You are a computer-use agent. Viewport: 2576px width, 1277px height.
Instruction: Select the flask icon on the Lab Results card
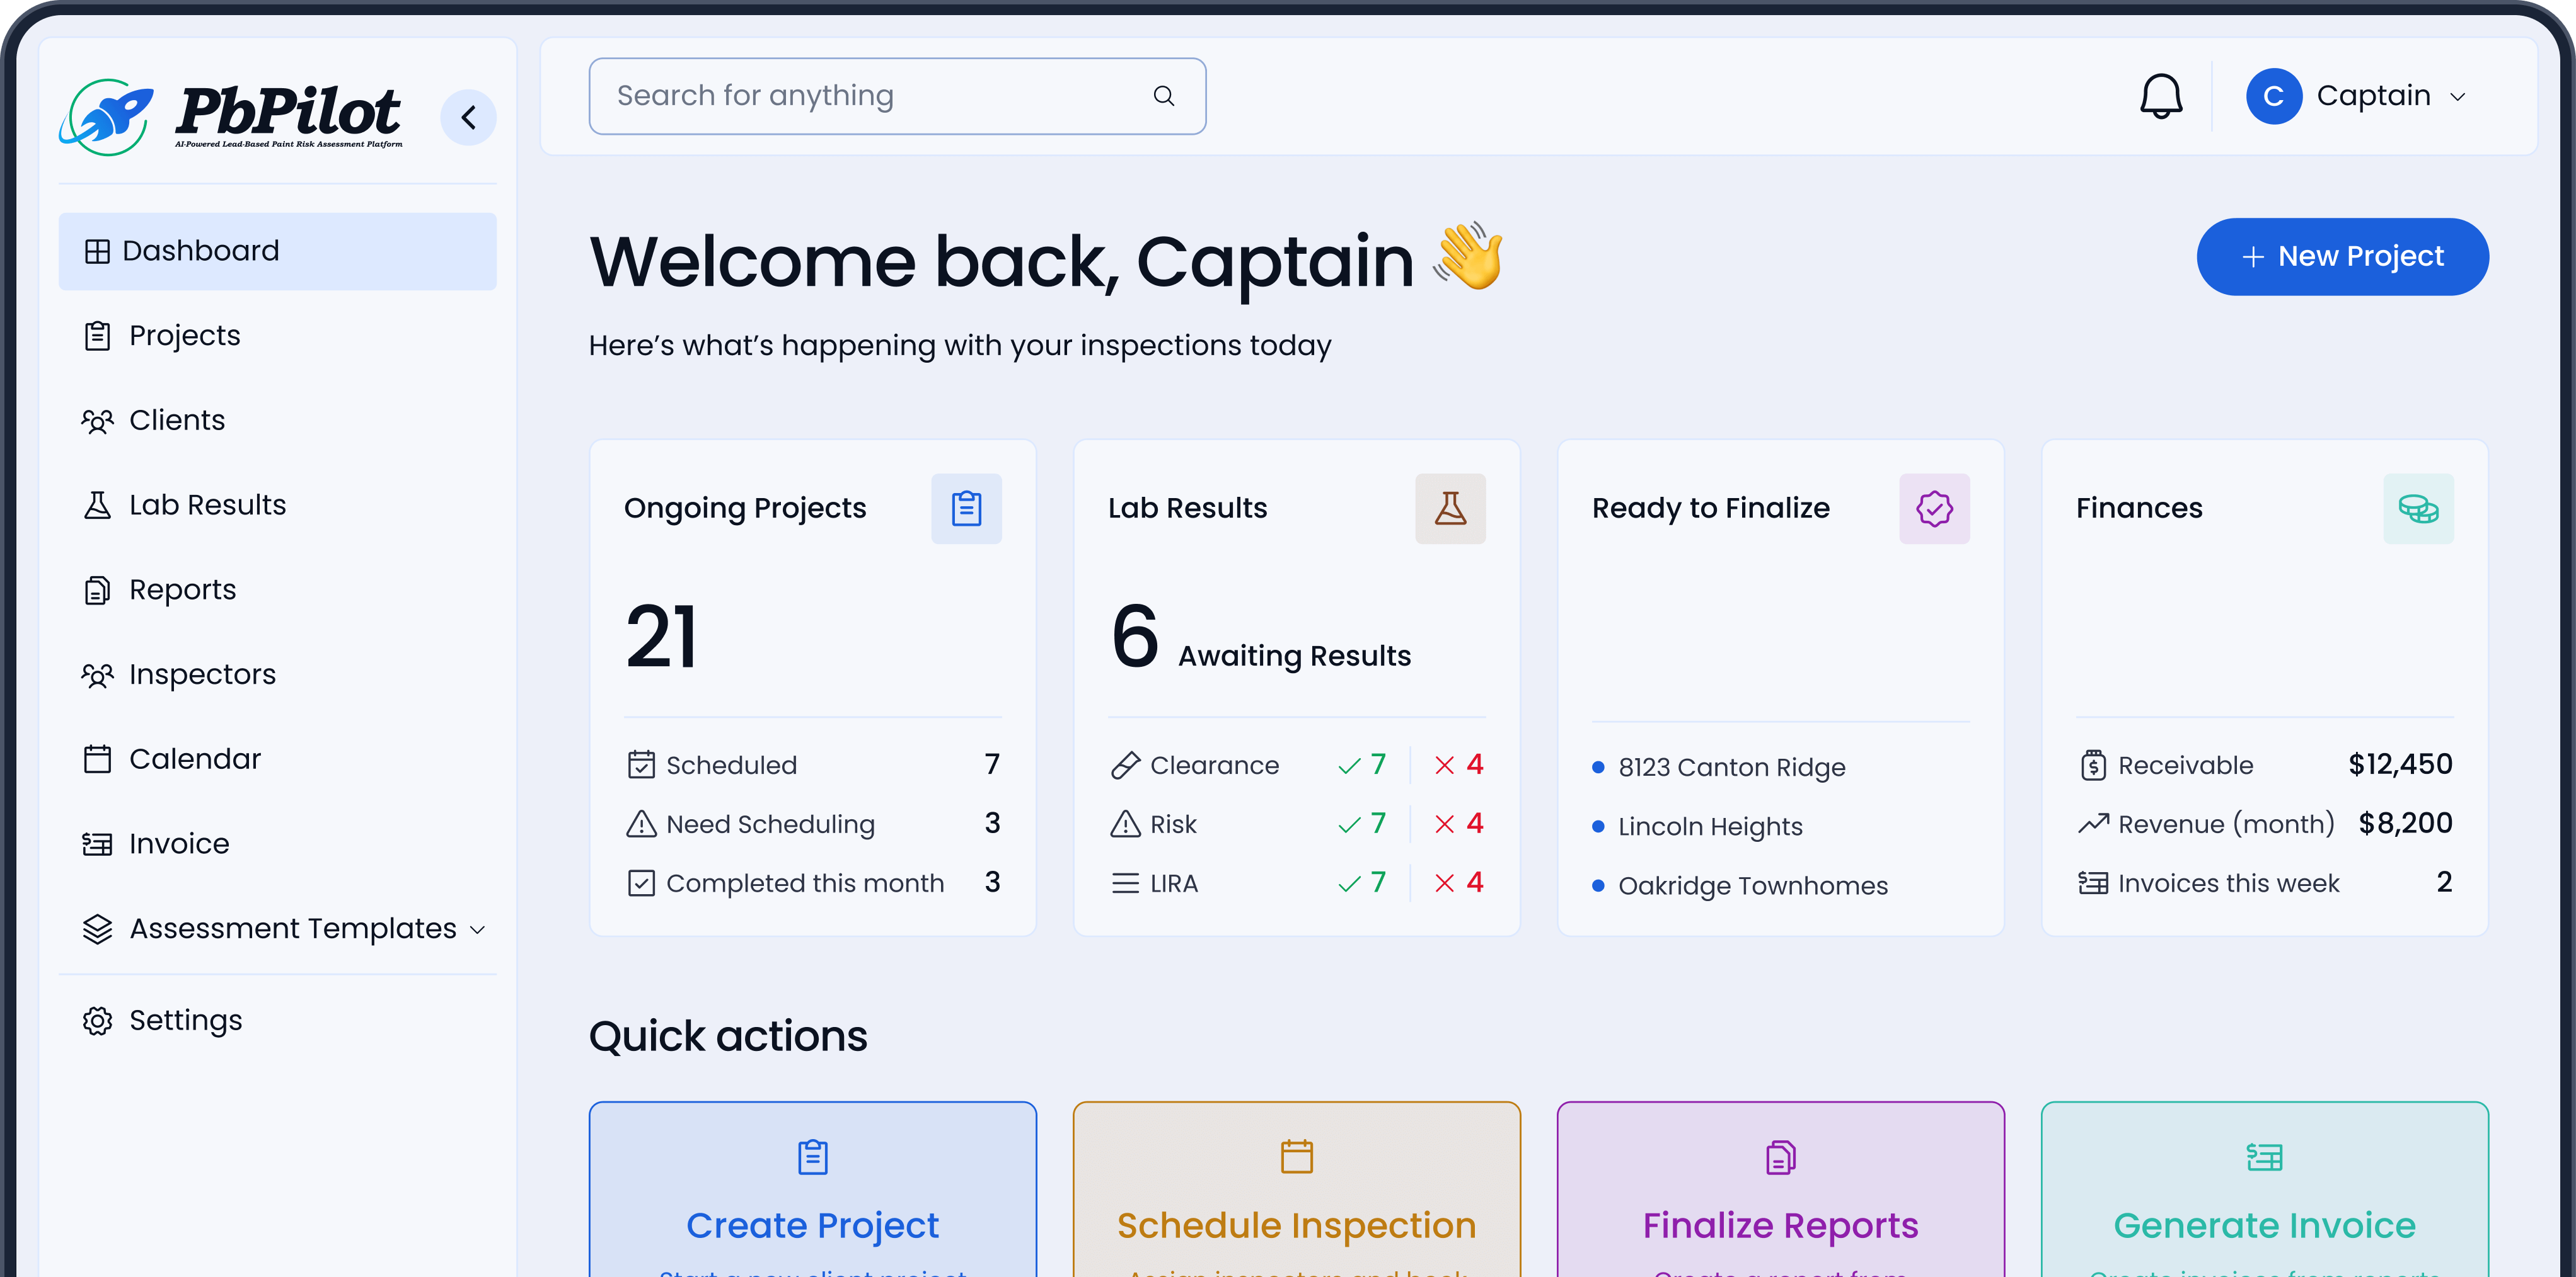(1450, 509)
